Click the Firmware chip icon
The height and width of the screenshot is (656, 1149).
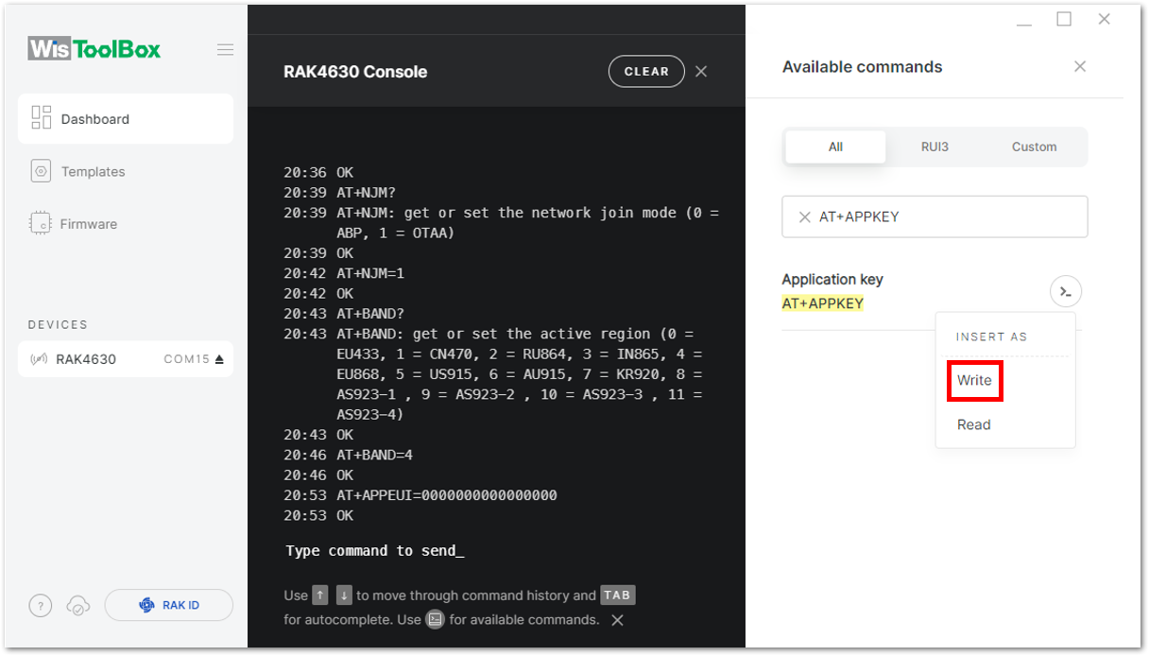click(41, 224)
